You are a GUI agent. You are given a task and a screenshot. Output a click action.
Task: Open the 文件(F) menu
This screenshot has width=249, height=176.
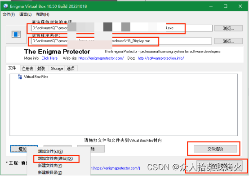tap(9, 14)
